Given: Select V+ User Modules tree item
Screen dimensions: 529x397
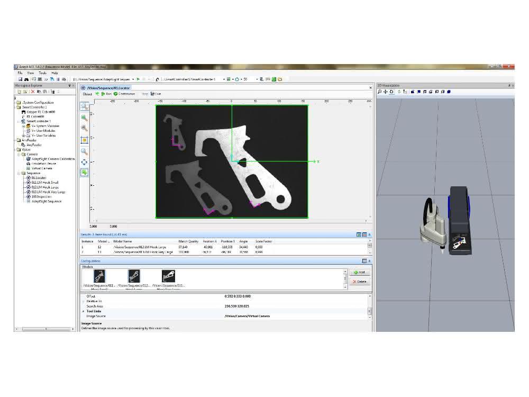Looking at the screenshot, I should (43, 131).
